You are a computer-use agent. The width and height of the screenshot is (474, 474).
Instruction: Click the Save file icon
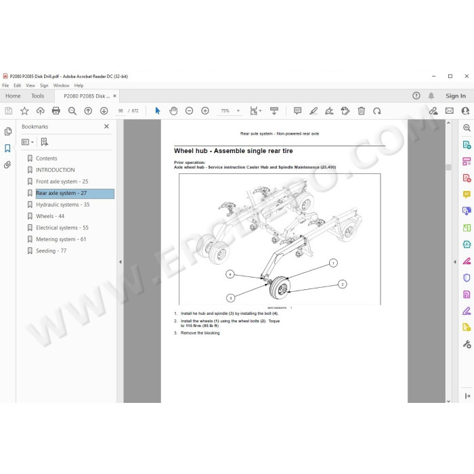coord(8,111)
